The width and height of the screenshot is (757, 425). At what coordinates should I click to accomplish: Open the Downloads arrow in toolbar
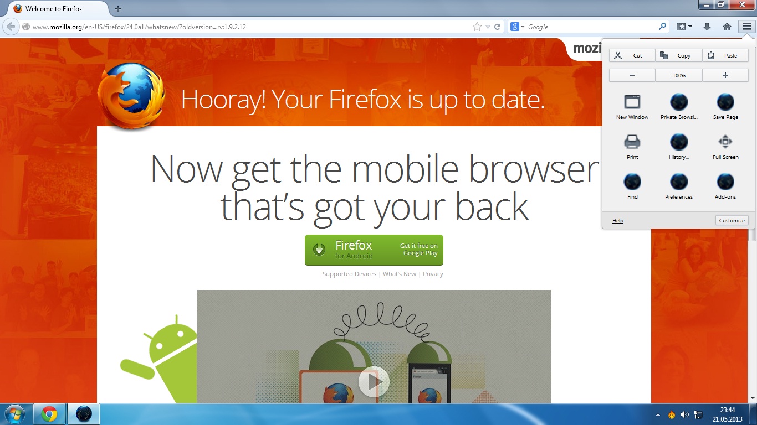pos(707,27)
